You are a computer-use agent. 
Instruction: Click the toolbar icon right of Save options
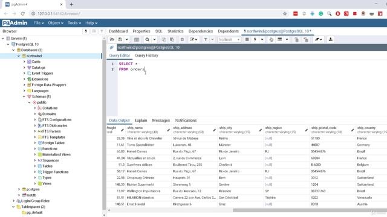click(137, 39)
